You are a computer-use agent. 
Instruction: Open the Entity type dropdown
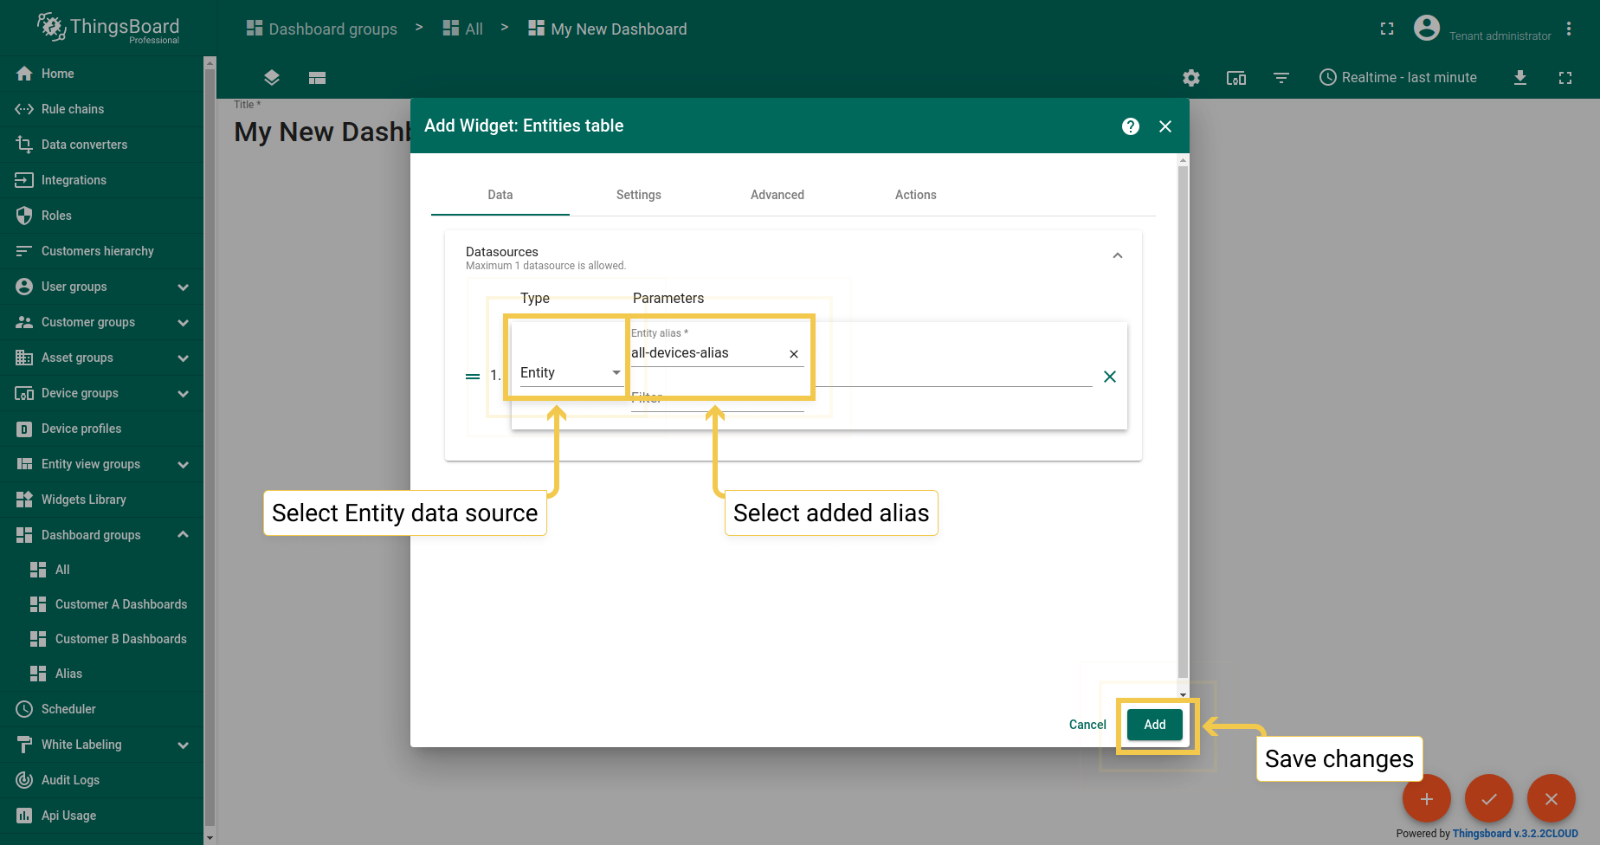[571, 373]
